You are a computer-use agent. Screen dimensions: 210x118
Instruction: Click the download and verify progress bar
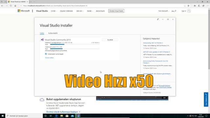pos(75,44)
